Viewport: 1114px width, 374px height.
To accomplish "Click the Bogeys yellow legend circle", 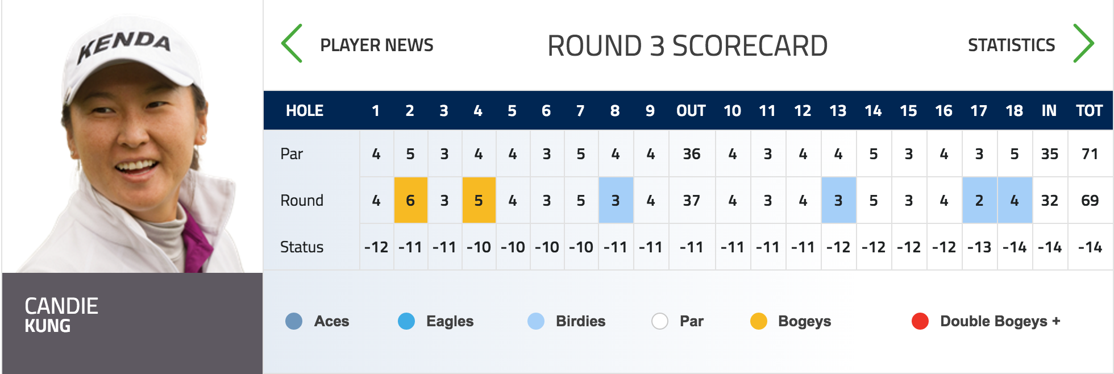I will 759,321.
